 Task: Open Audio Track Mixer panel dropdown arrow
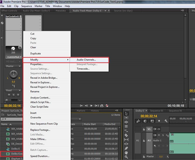click(x=106, y=11)
